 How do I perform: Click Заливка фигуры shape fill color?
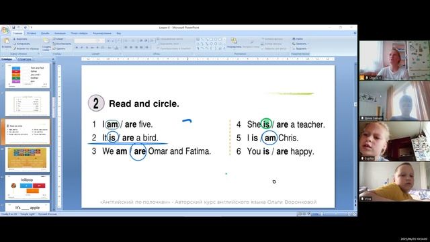[x=272, y=39]
